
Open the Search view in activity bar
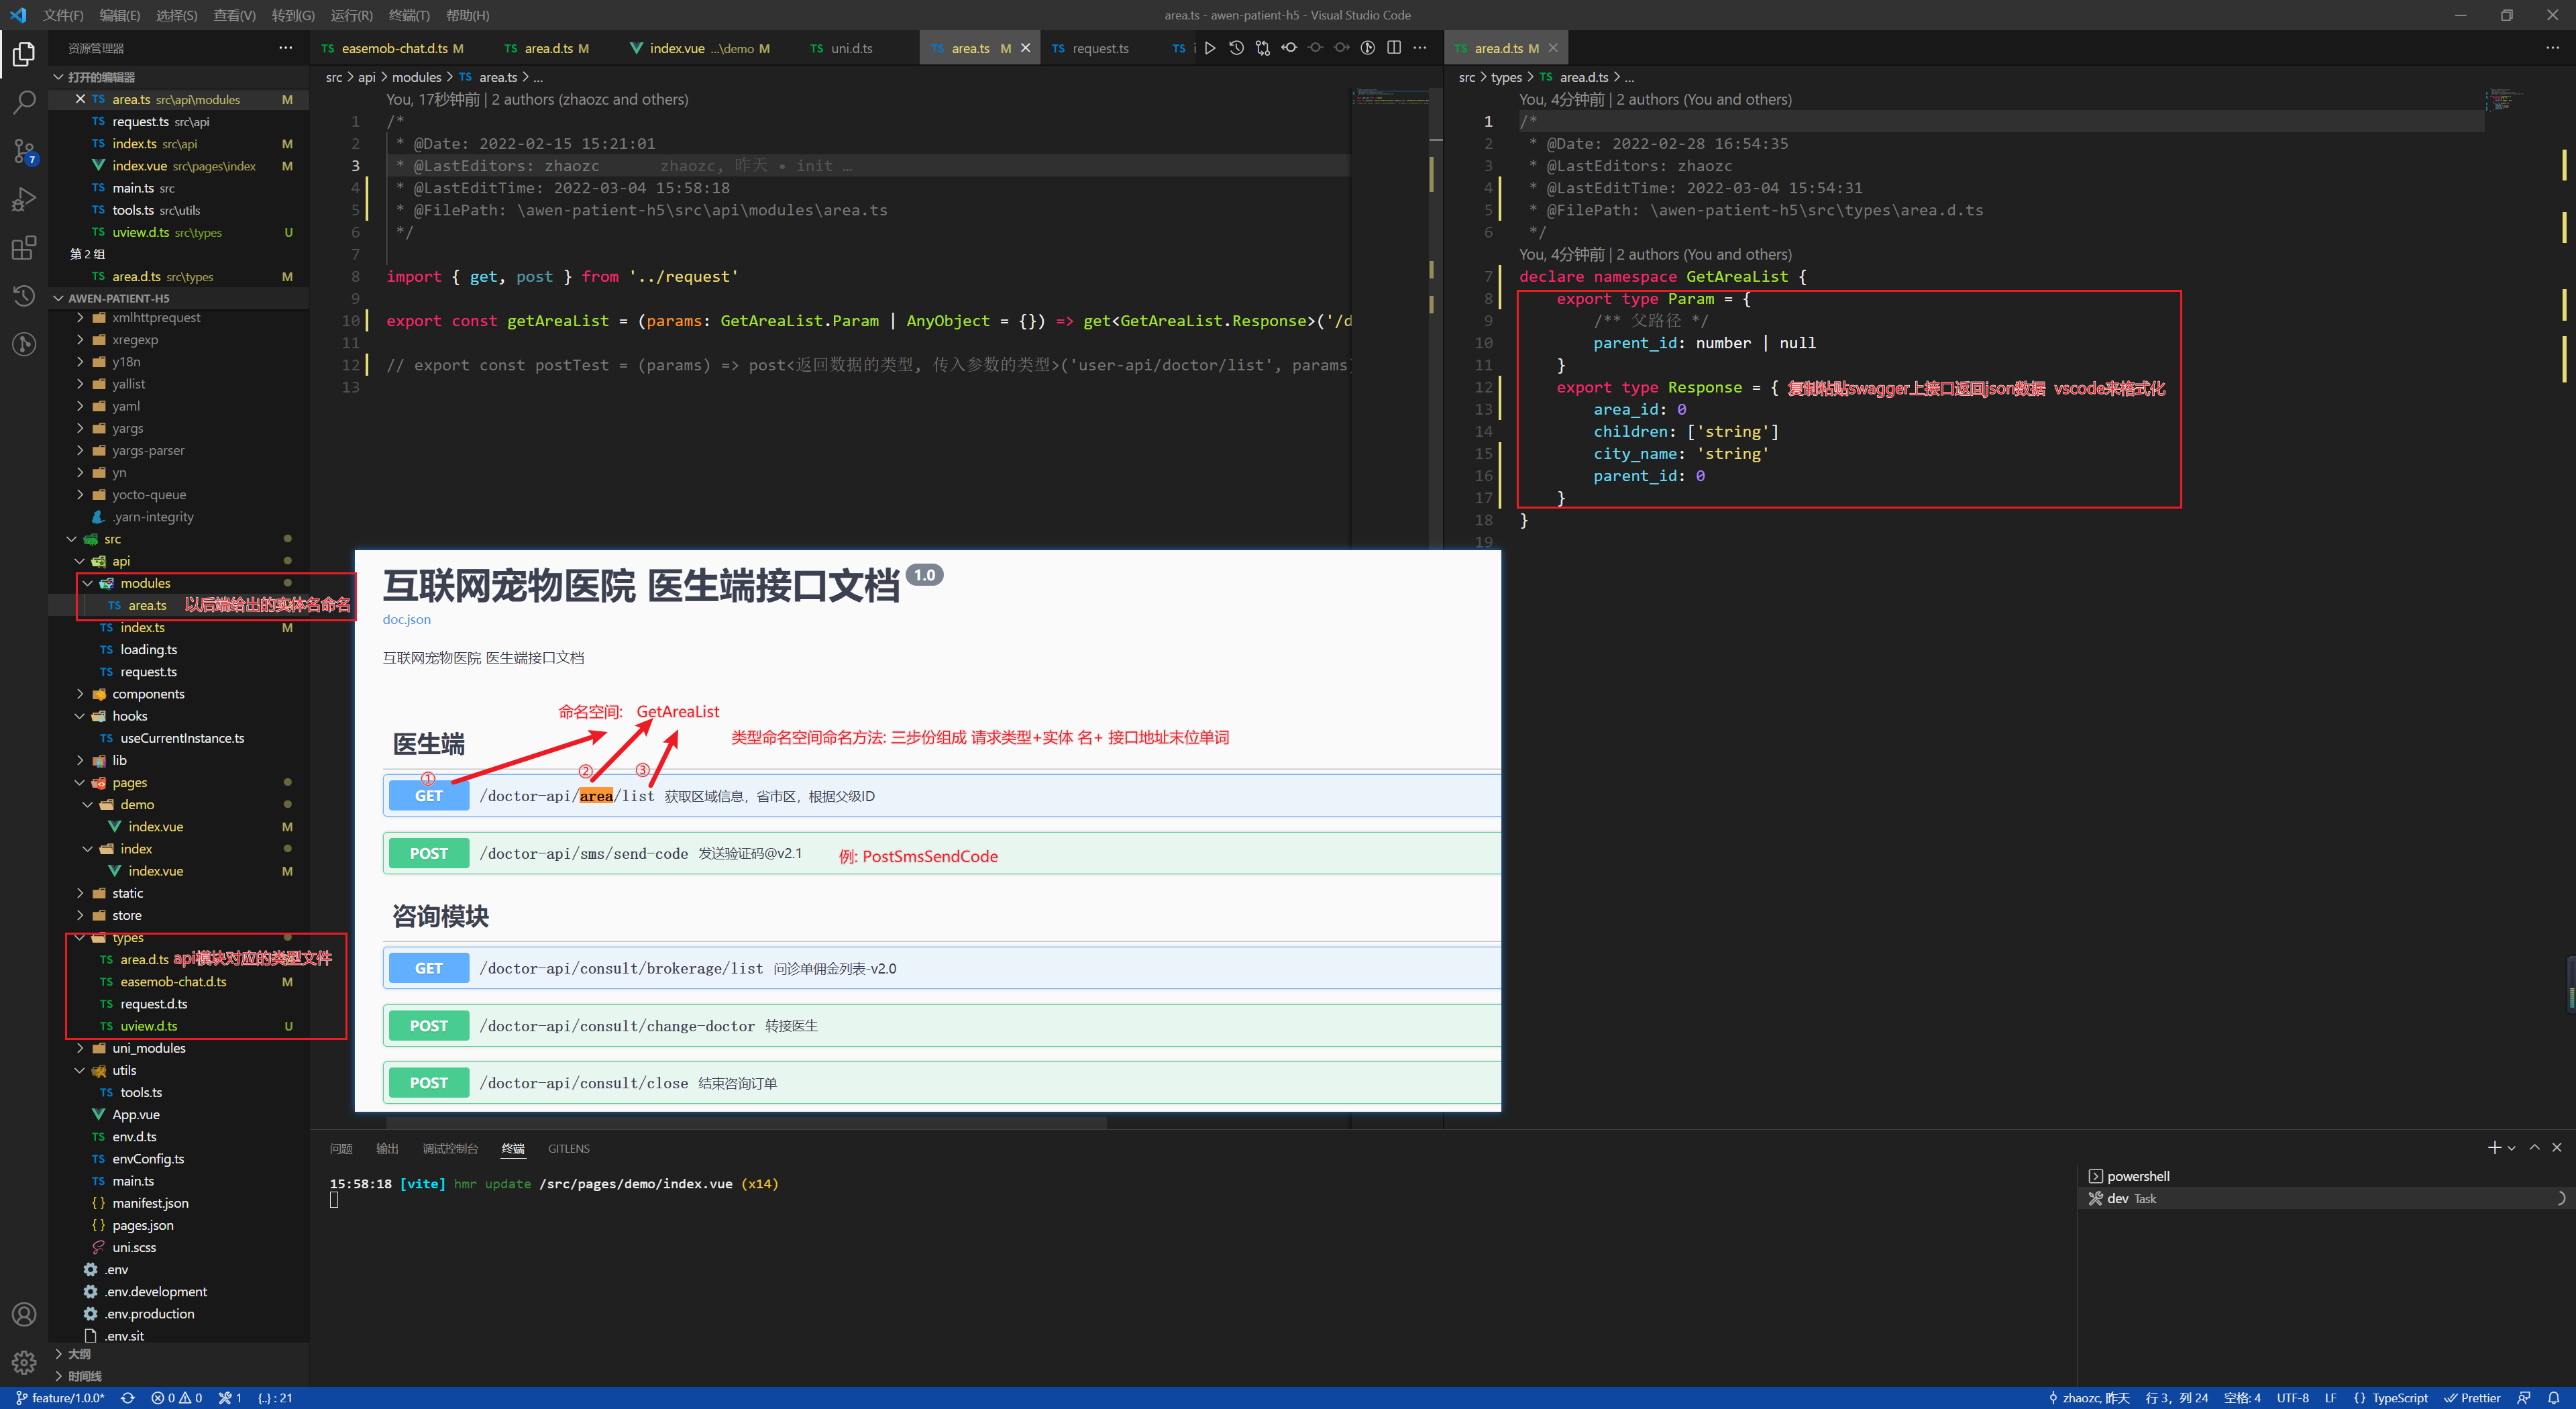pyautogui.click(x=24, y=102)
